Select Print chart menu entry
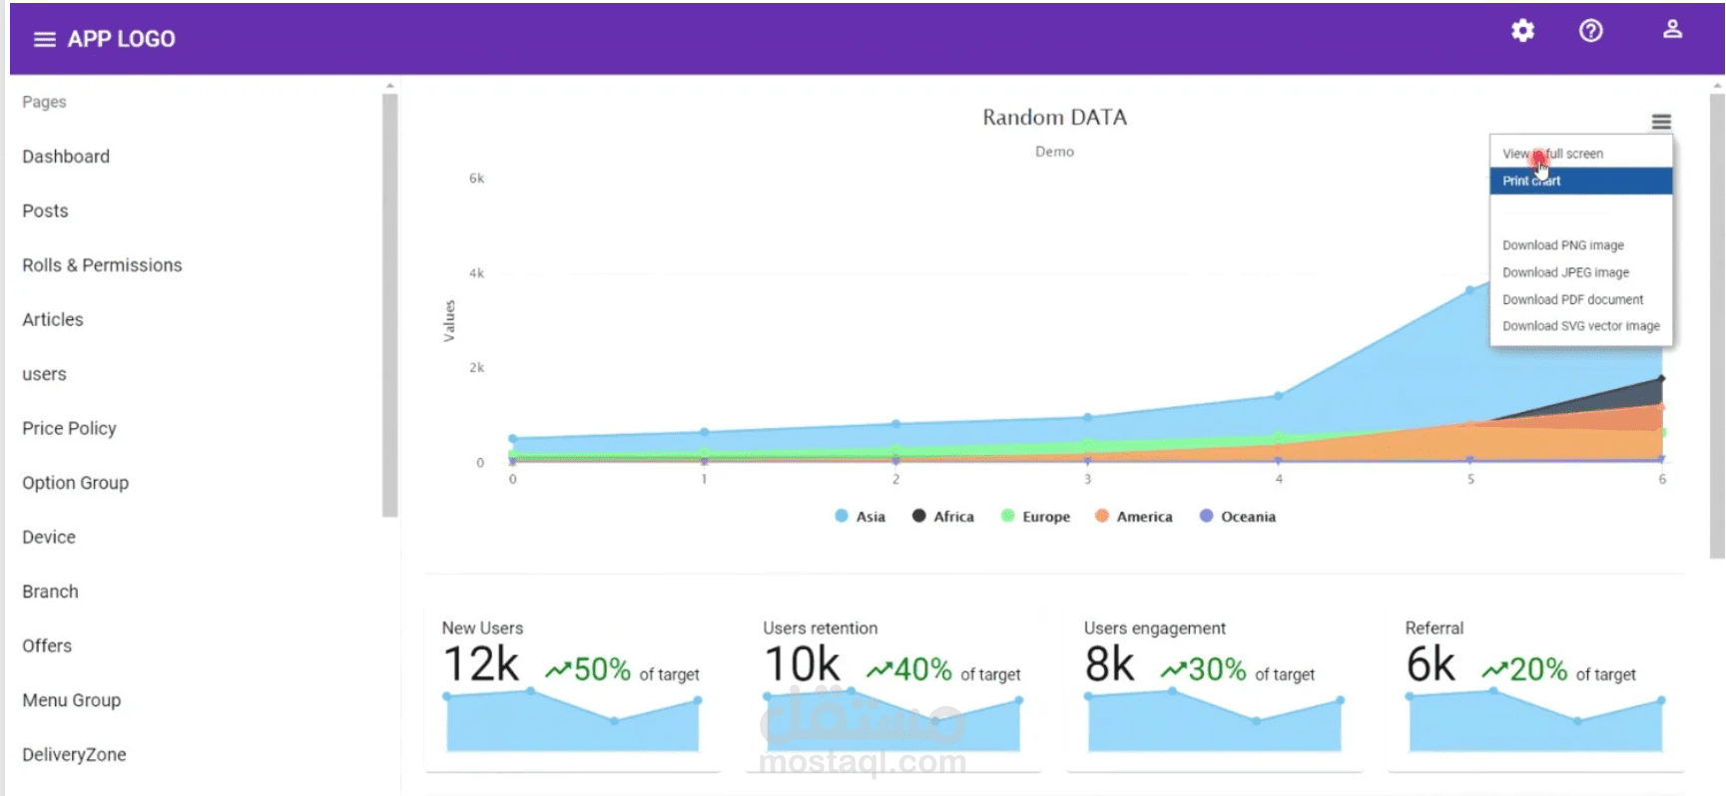The width and height of the screenshot is (1726, 796). click(x=1581, y=181)
